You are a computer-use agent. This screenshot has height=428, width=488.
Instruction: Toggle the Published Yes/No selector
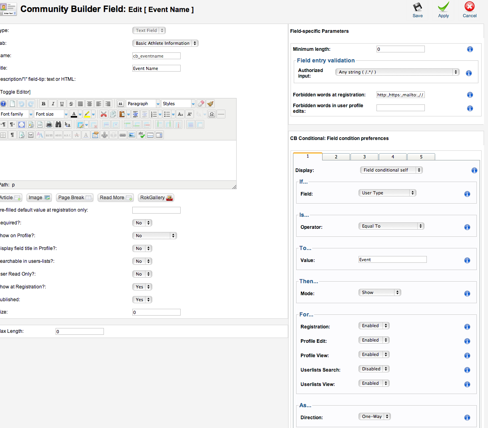142,300
